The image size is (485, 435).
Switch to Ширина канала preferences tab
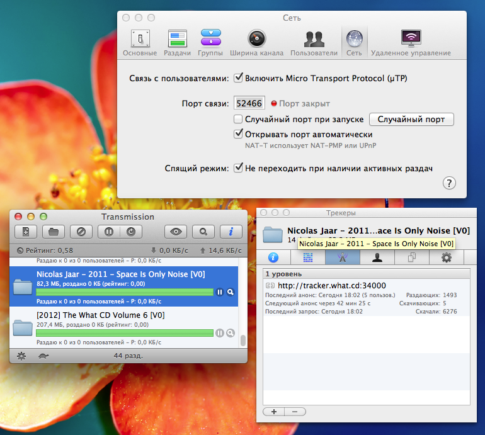click(x=256, y=43)
